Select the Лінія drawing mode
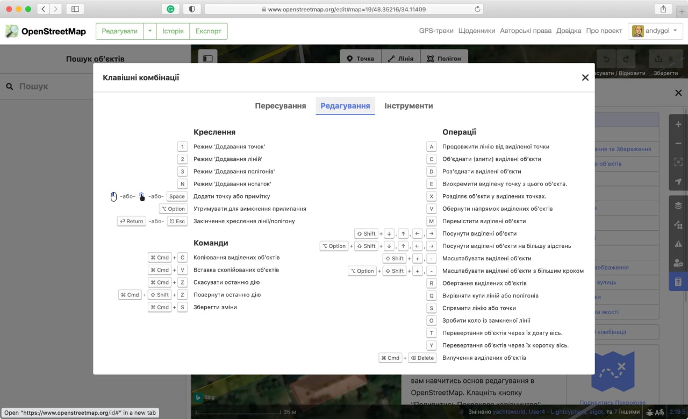This screenshot has height=419, width=688. click(x=400, y=58)
